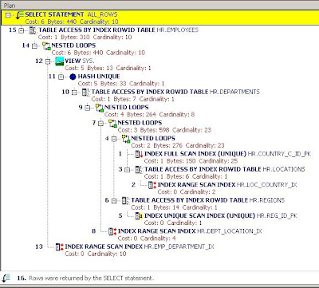Collapse step 3 TABLE ACCESS HR.LOCATIONS
The width and height of the screenshot is (319, 288).
tap(128, 170)
